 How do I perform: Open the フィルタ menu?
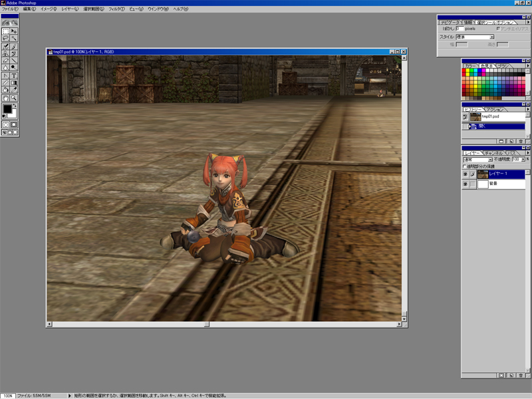tap(116, 9)
